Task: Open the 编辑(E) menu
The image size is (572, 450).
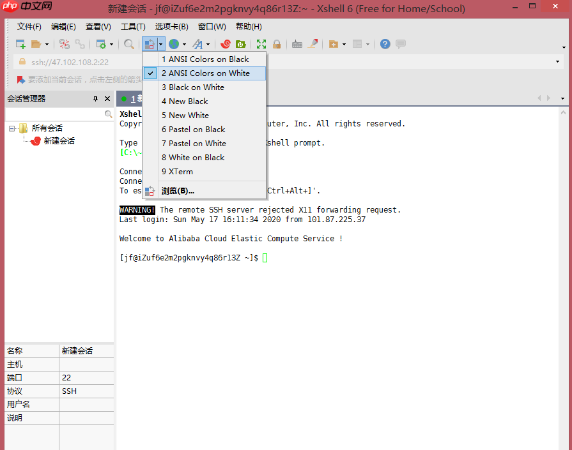Action: pyautogui.click(x=63, y=27)
